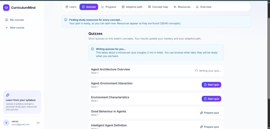Go to the Concept map tab
This screenshot has height=129, width=270.
pos(158,7)
